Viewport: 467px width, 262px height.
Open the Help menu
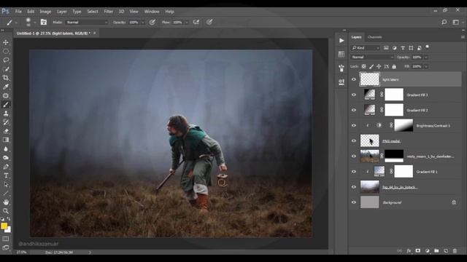click(x=169, y=12)
